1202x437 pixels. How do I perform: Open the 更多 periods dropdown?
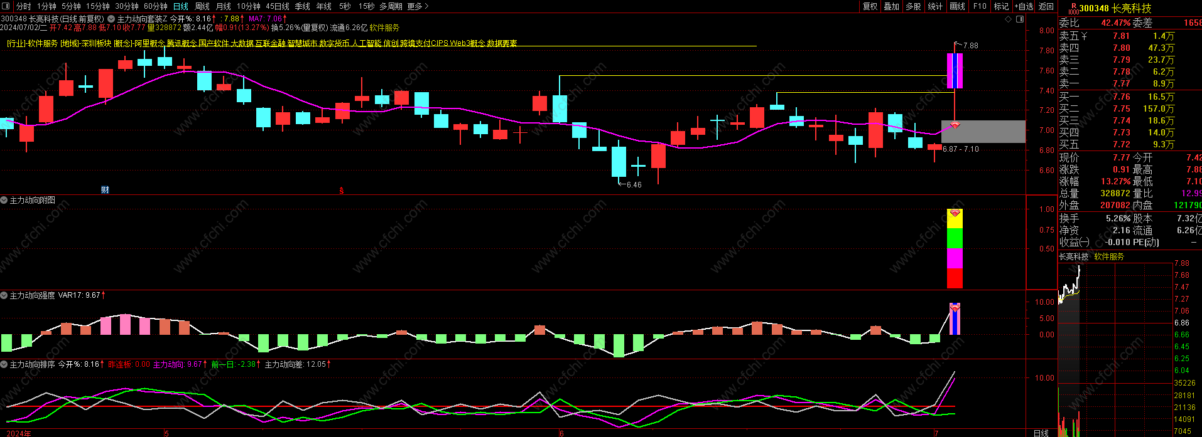click(x=418, y=6)
